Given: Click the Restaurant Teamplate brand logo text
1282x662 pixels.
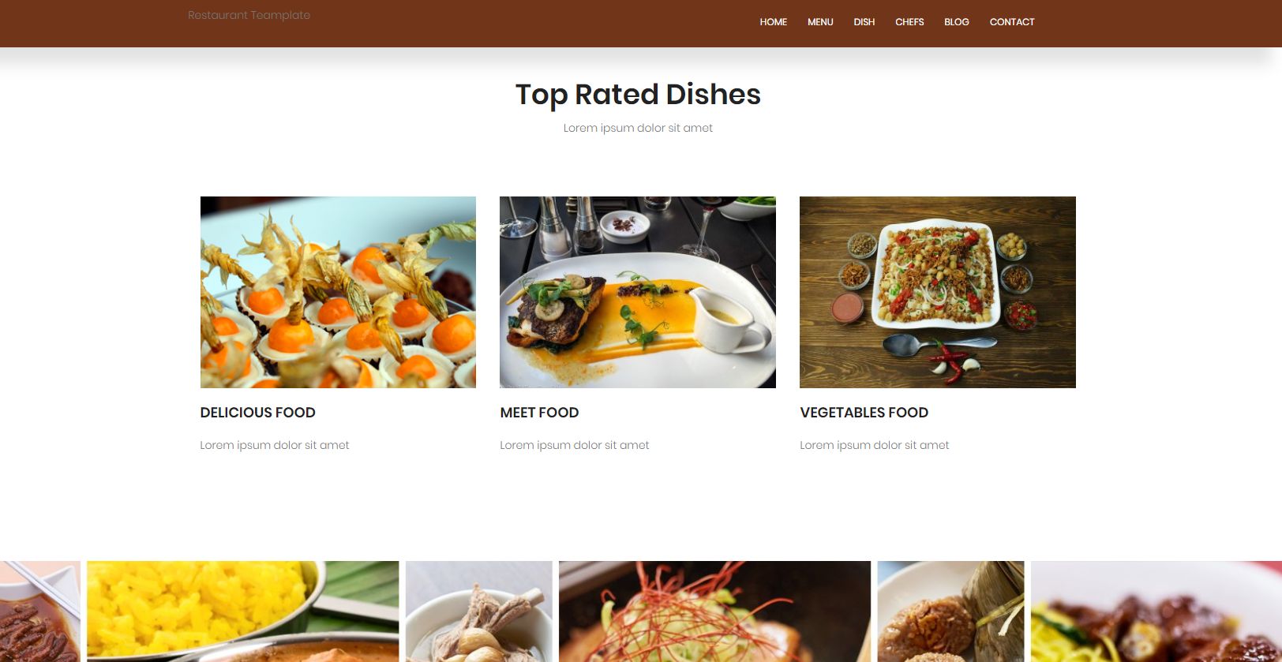Looking at the screenshot, I should (249, 15).
